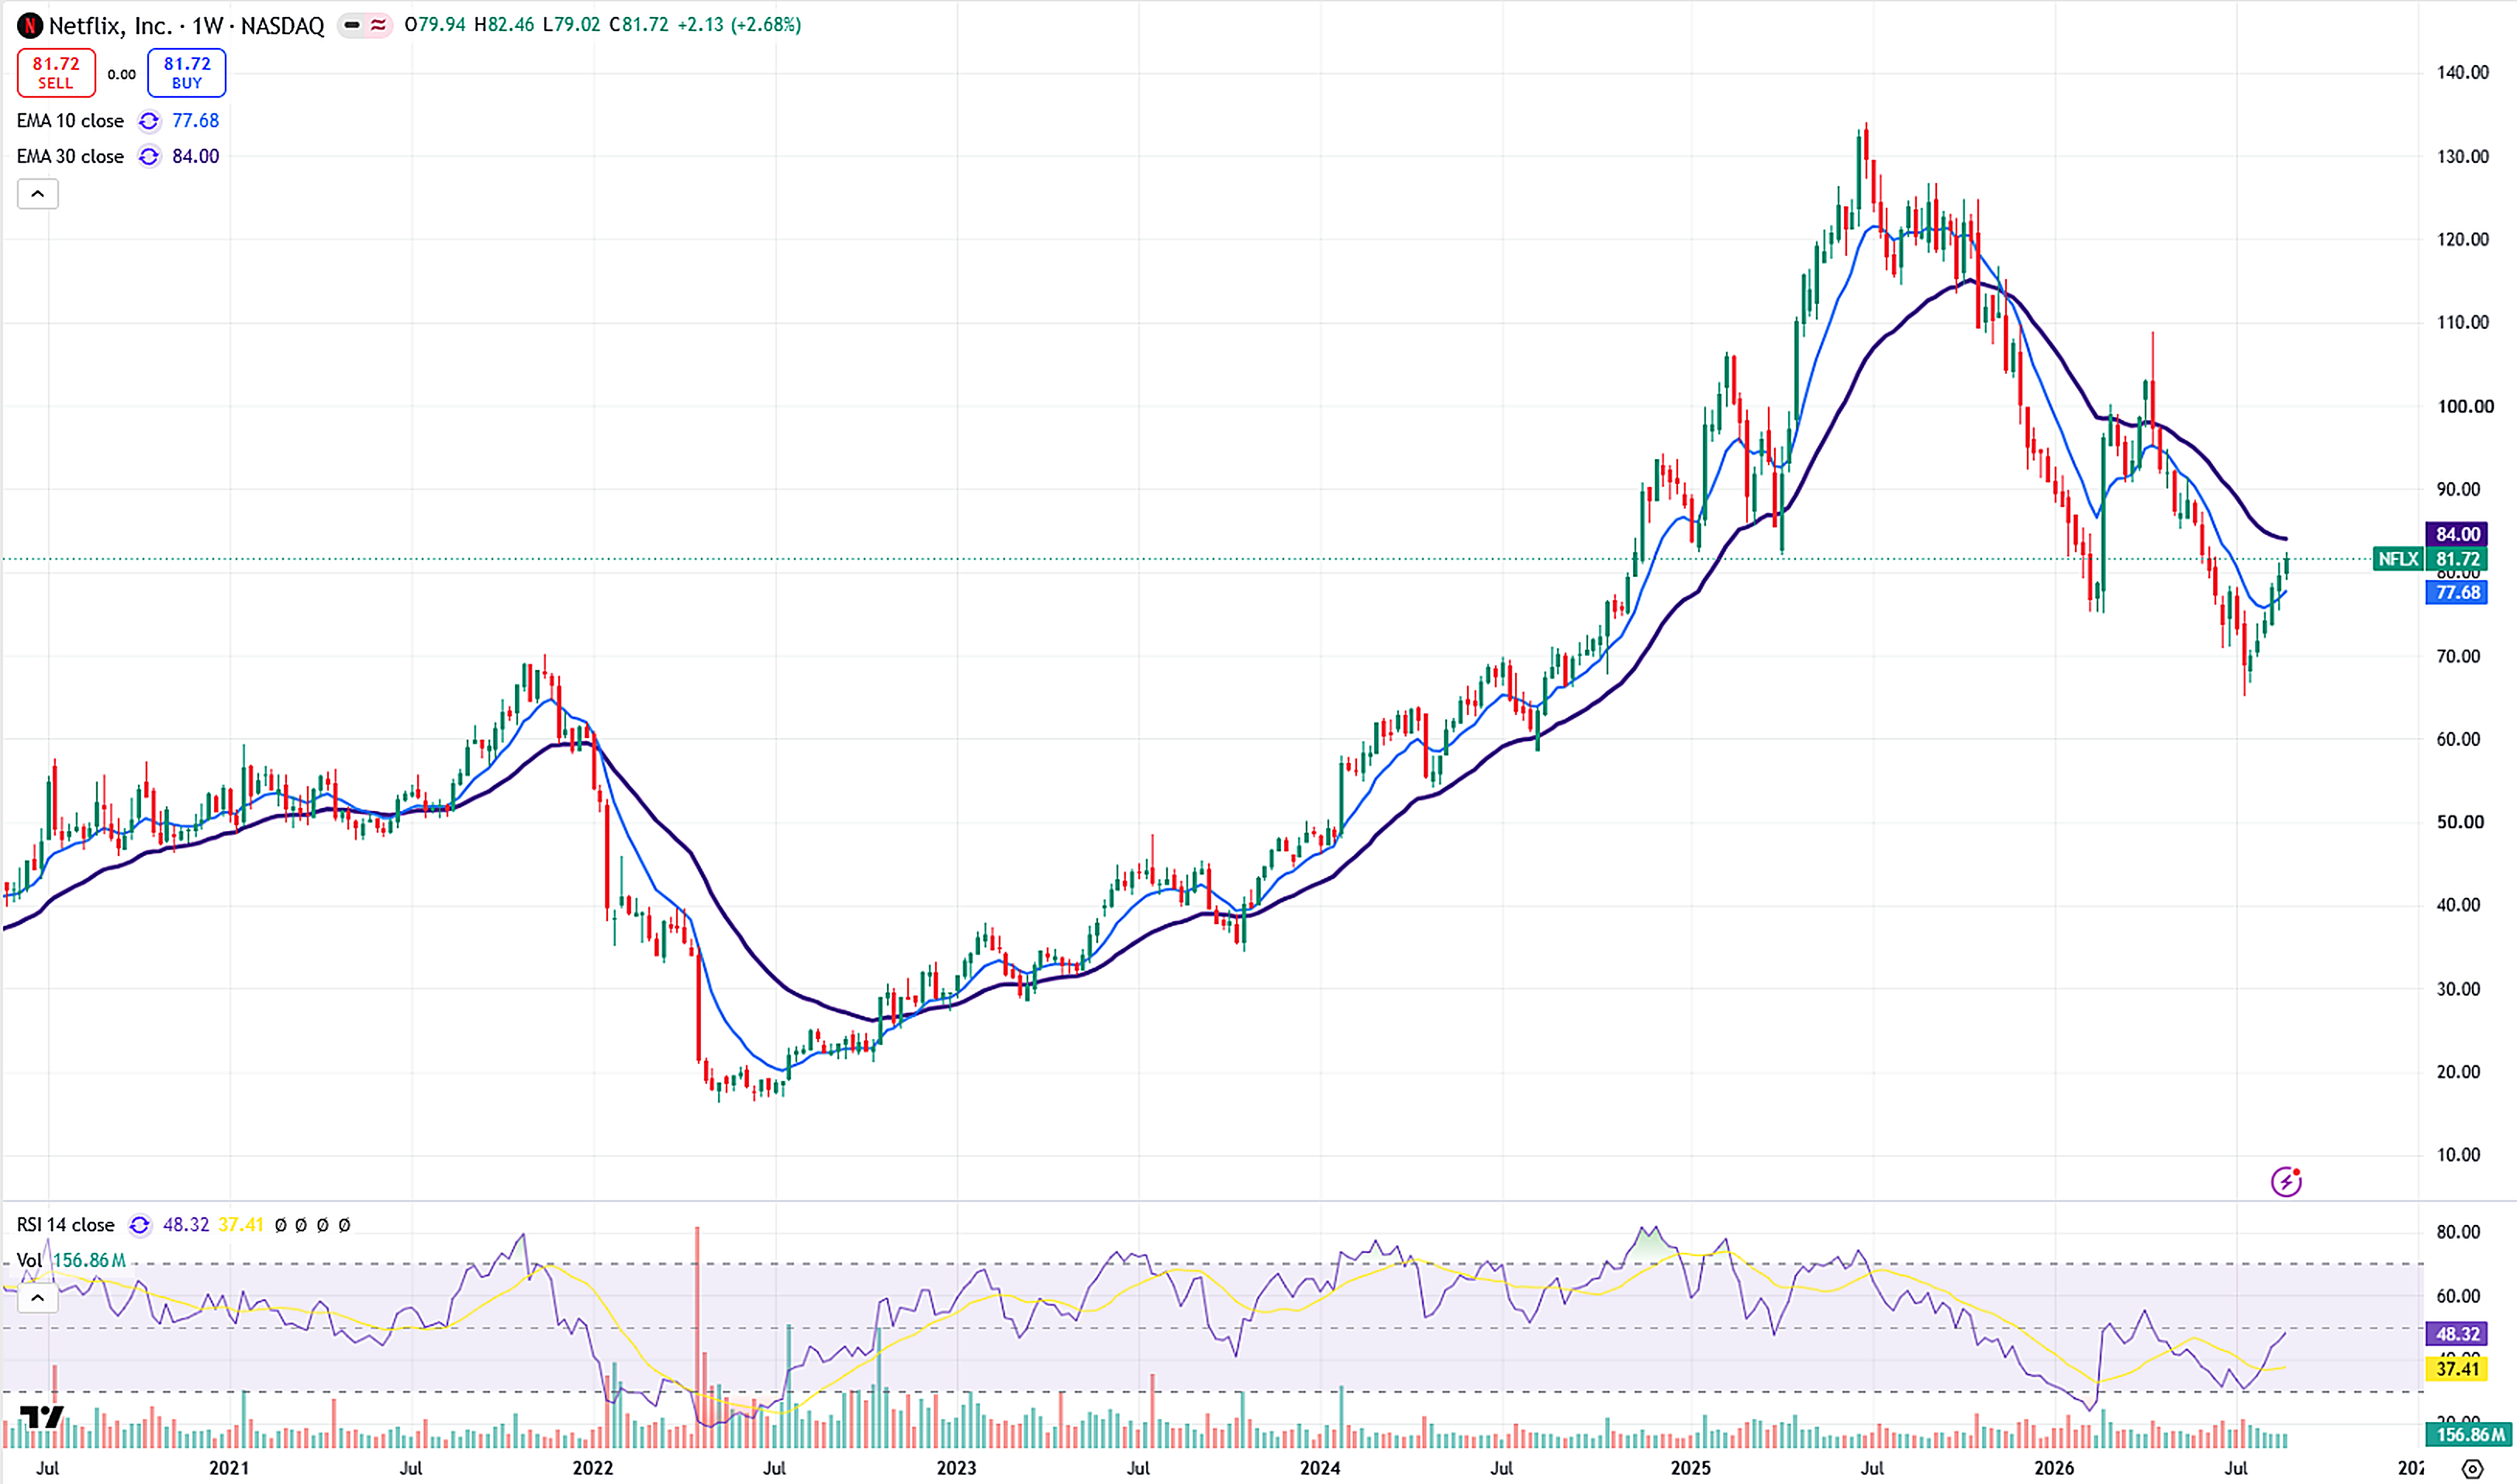
Task: Click the gray dash market status icon
Action: point(352,25)
